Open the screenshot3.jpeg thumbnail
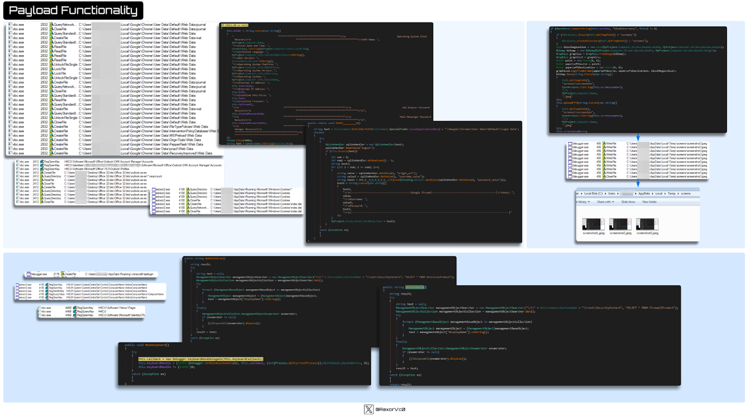The height and width of the screenshot is (415, 749). 647,224
